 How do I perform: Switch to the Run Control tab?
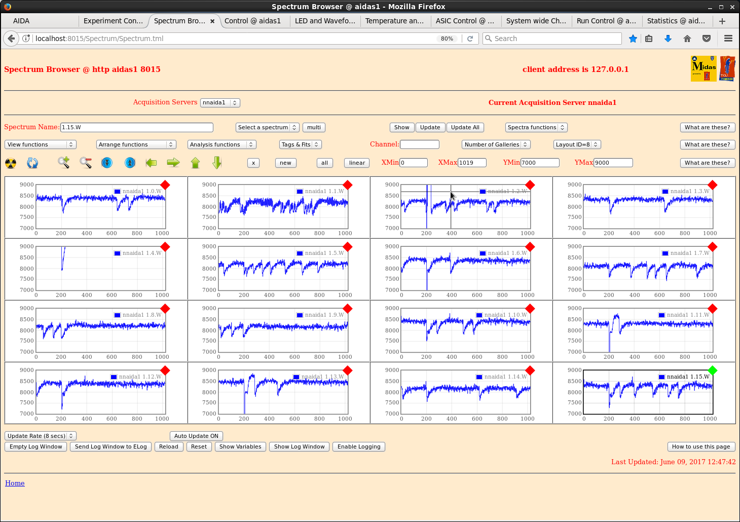click(x=606, y=21)
